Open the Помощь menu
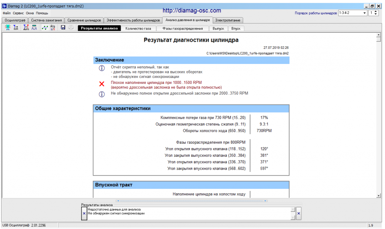This screenshot has height=229, width=385. (x=42, y=13)
